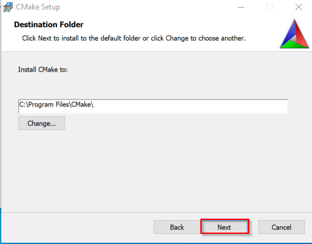Click the 'Install CMake to:' label

coord(43,70)
